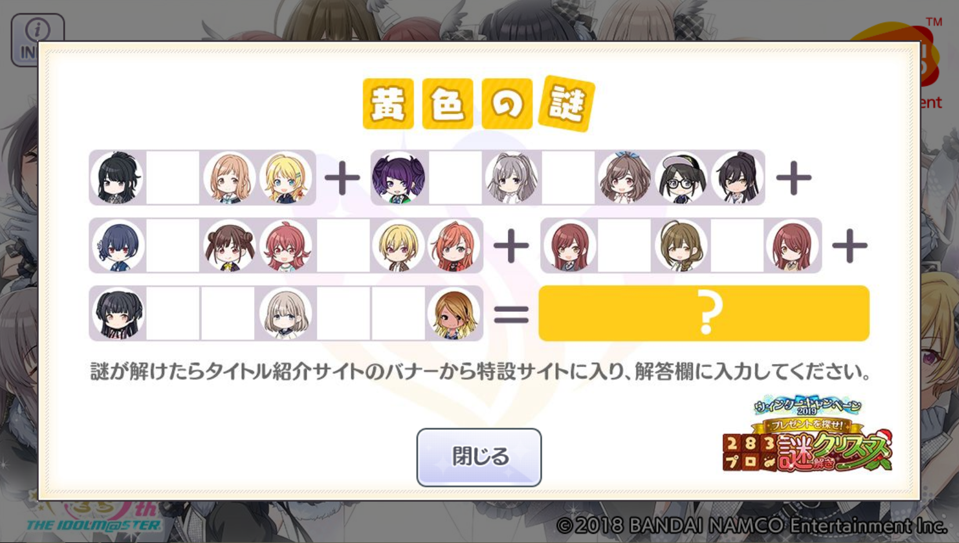Select the glasses and cap character icon
This screenshot has height=543, width=959.
point(681,177)
